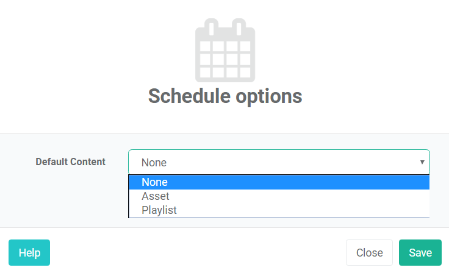Collapse the Default Content dropdown arrow
The height and width of the screenshot is (273, 449).
(x=422, y=162)
